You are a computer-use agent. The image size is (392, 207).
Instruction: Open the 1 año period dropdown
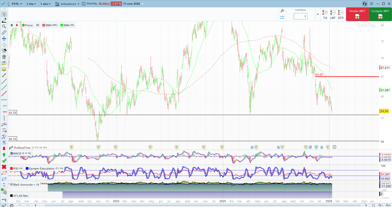(x=45, y=4)
